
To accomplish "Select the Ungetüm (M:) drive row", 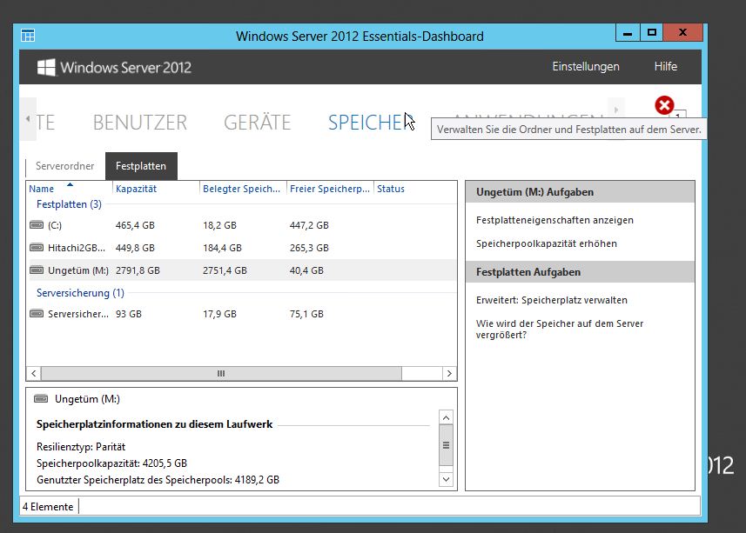I will (242, 270).
